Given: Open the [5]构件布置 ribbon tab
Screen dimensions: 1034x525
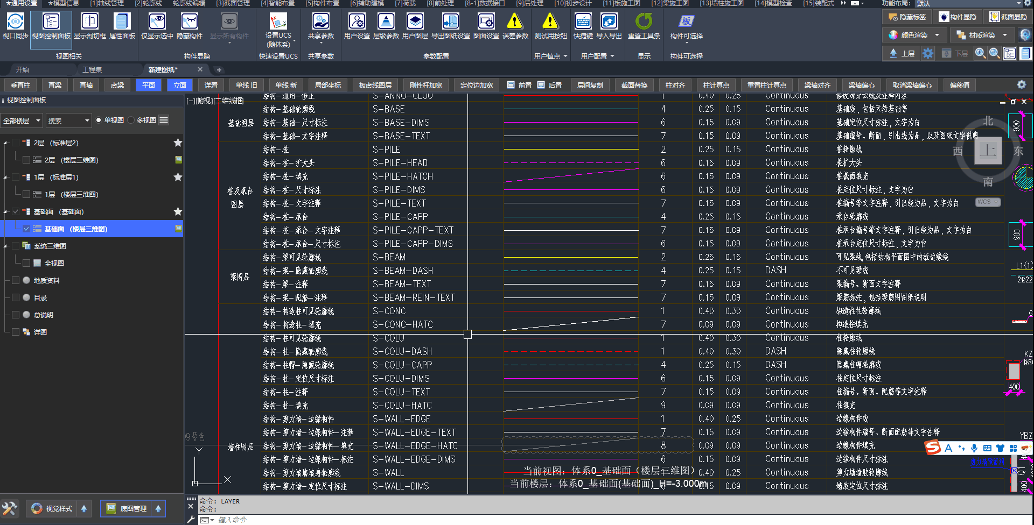Looking at the screenshot, I should [x=322, y=3].
